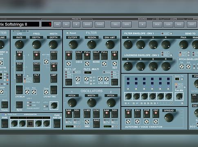The width and height of the screenshot is (198, 147).
Task: Click the FAVO button
Action: [x=100, y=24]
